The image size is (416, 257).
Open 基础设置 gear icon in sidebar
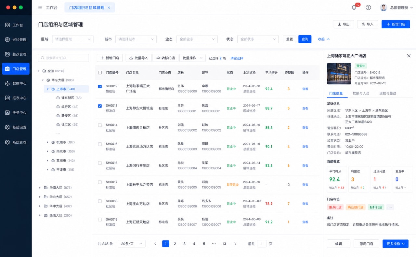[7, 127]
